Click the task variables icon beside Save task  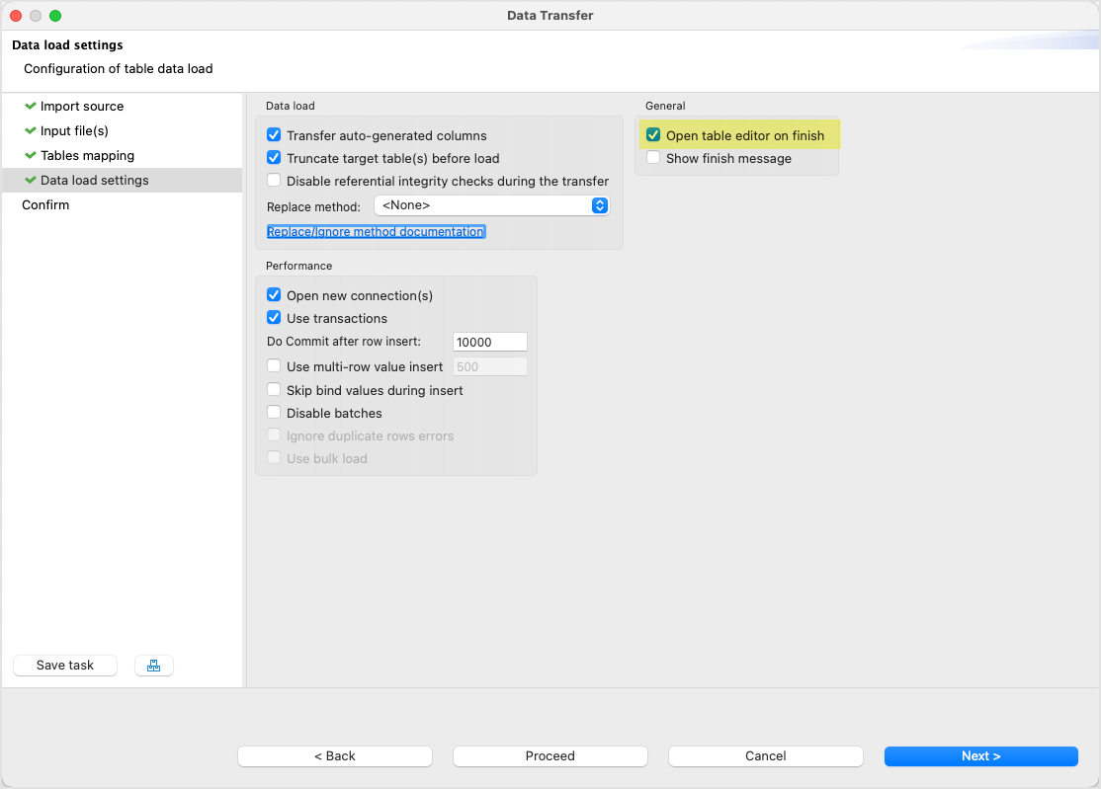(x=154, y=666)
